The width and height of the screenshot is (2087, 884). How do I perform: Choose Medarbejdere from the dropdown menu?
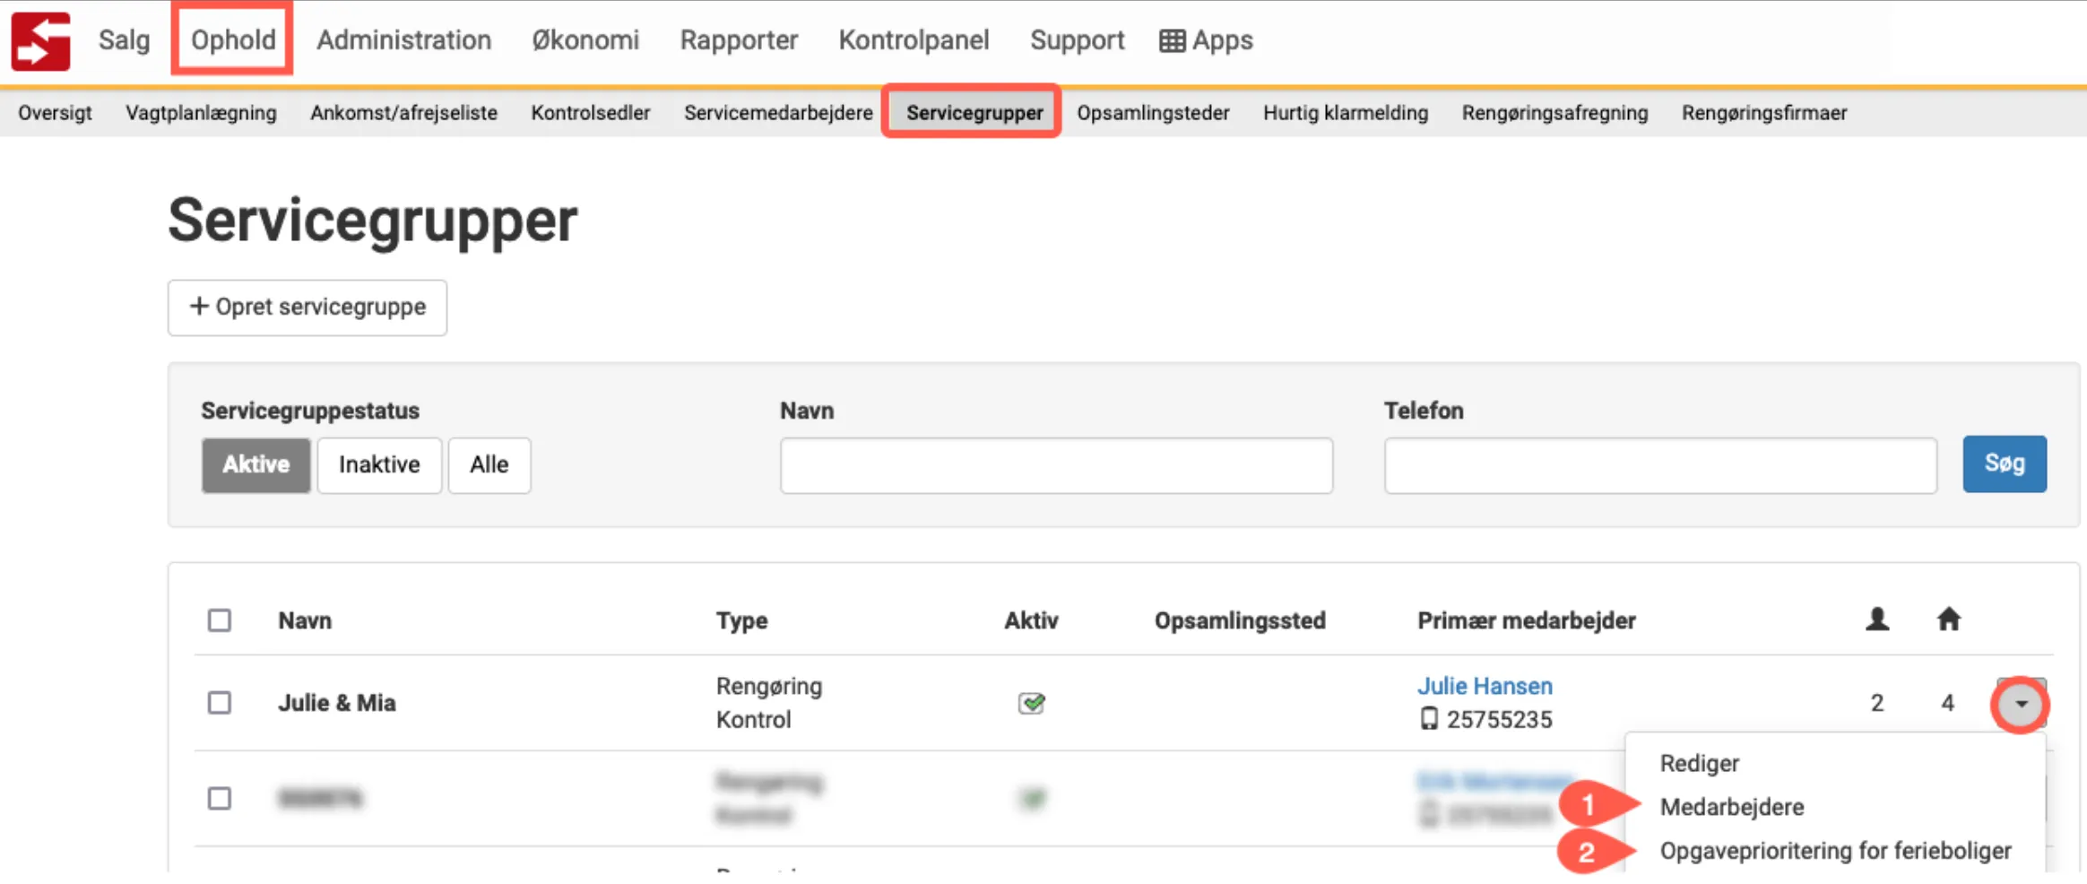click(x=1732, y=807)
